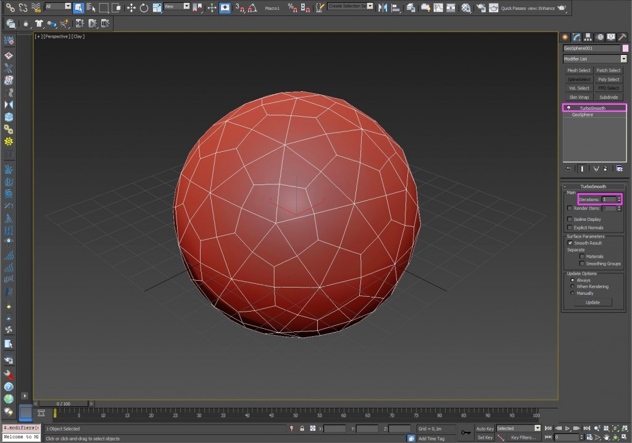Select the Select and Move tool
Image resolution: width=632 pixels, height=443 pixels.
tap(131, 7)
